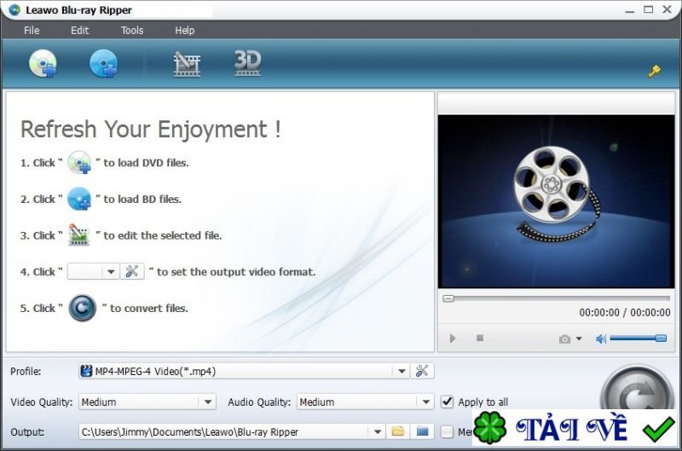Open the Help menu

[184, 30]
